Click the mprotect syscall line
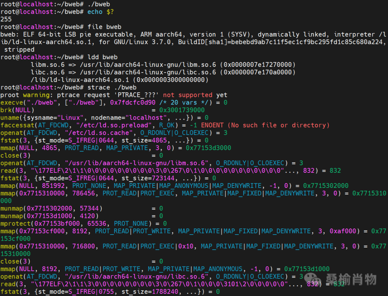 (83, 223)
